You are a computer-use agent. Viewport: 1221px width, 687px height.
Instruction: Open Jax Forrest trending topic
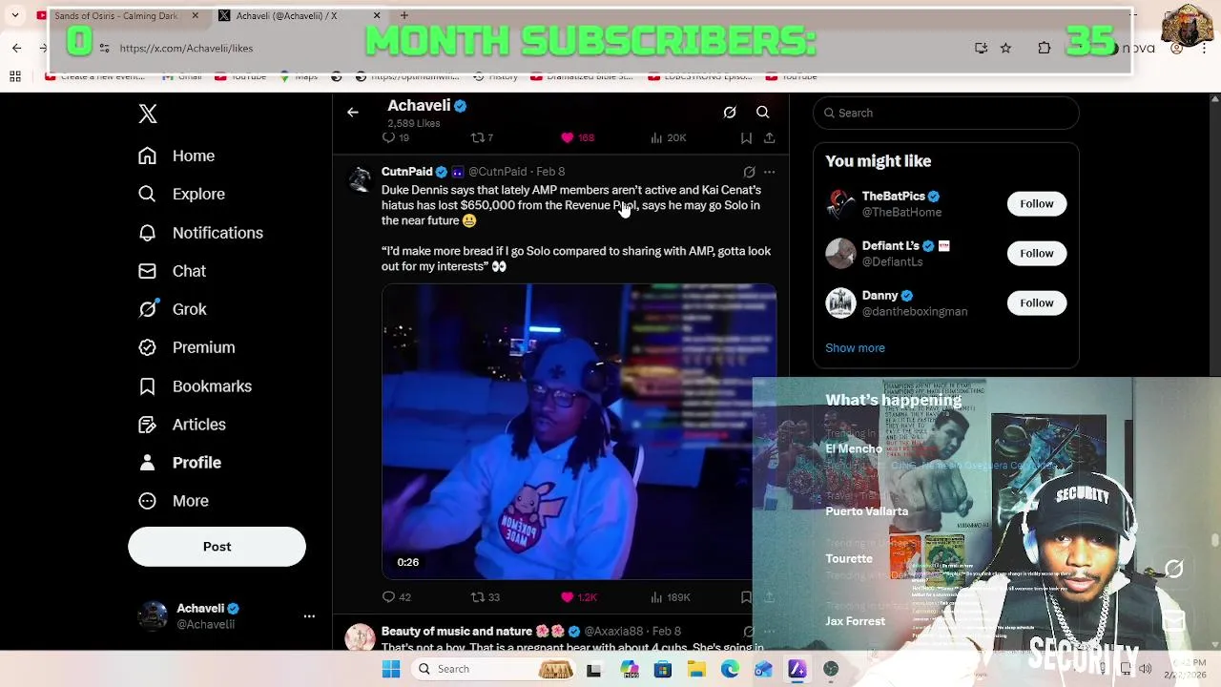[855, 621]
